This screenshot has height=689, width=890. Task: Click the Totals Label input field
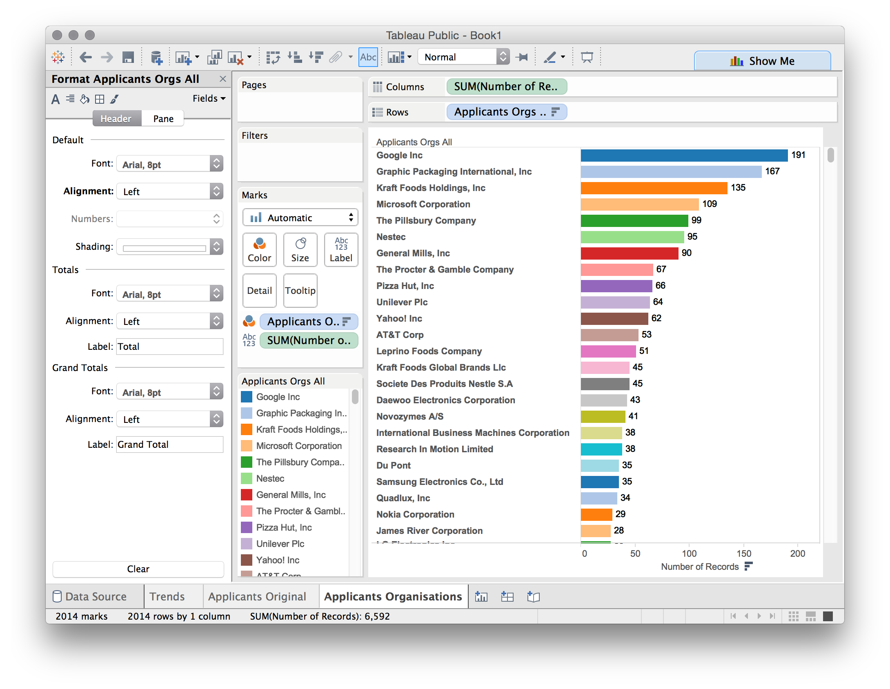(x=170, y=347)
